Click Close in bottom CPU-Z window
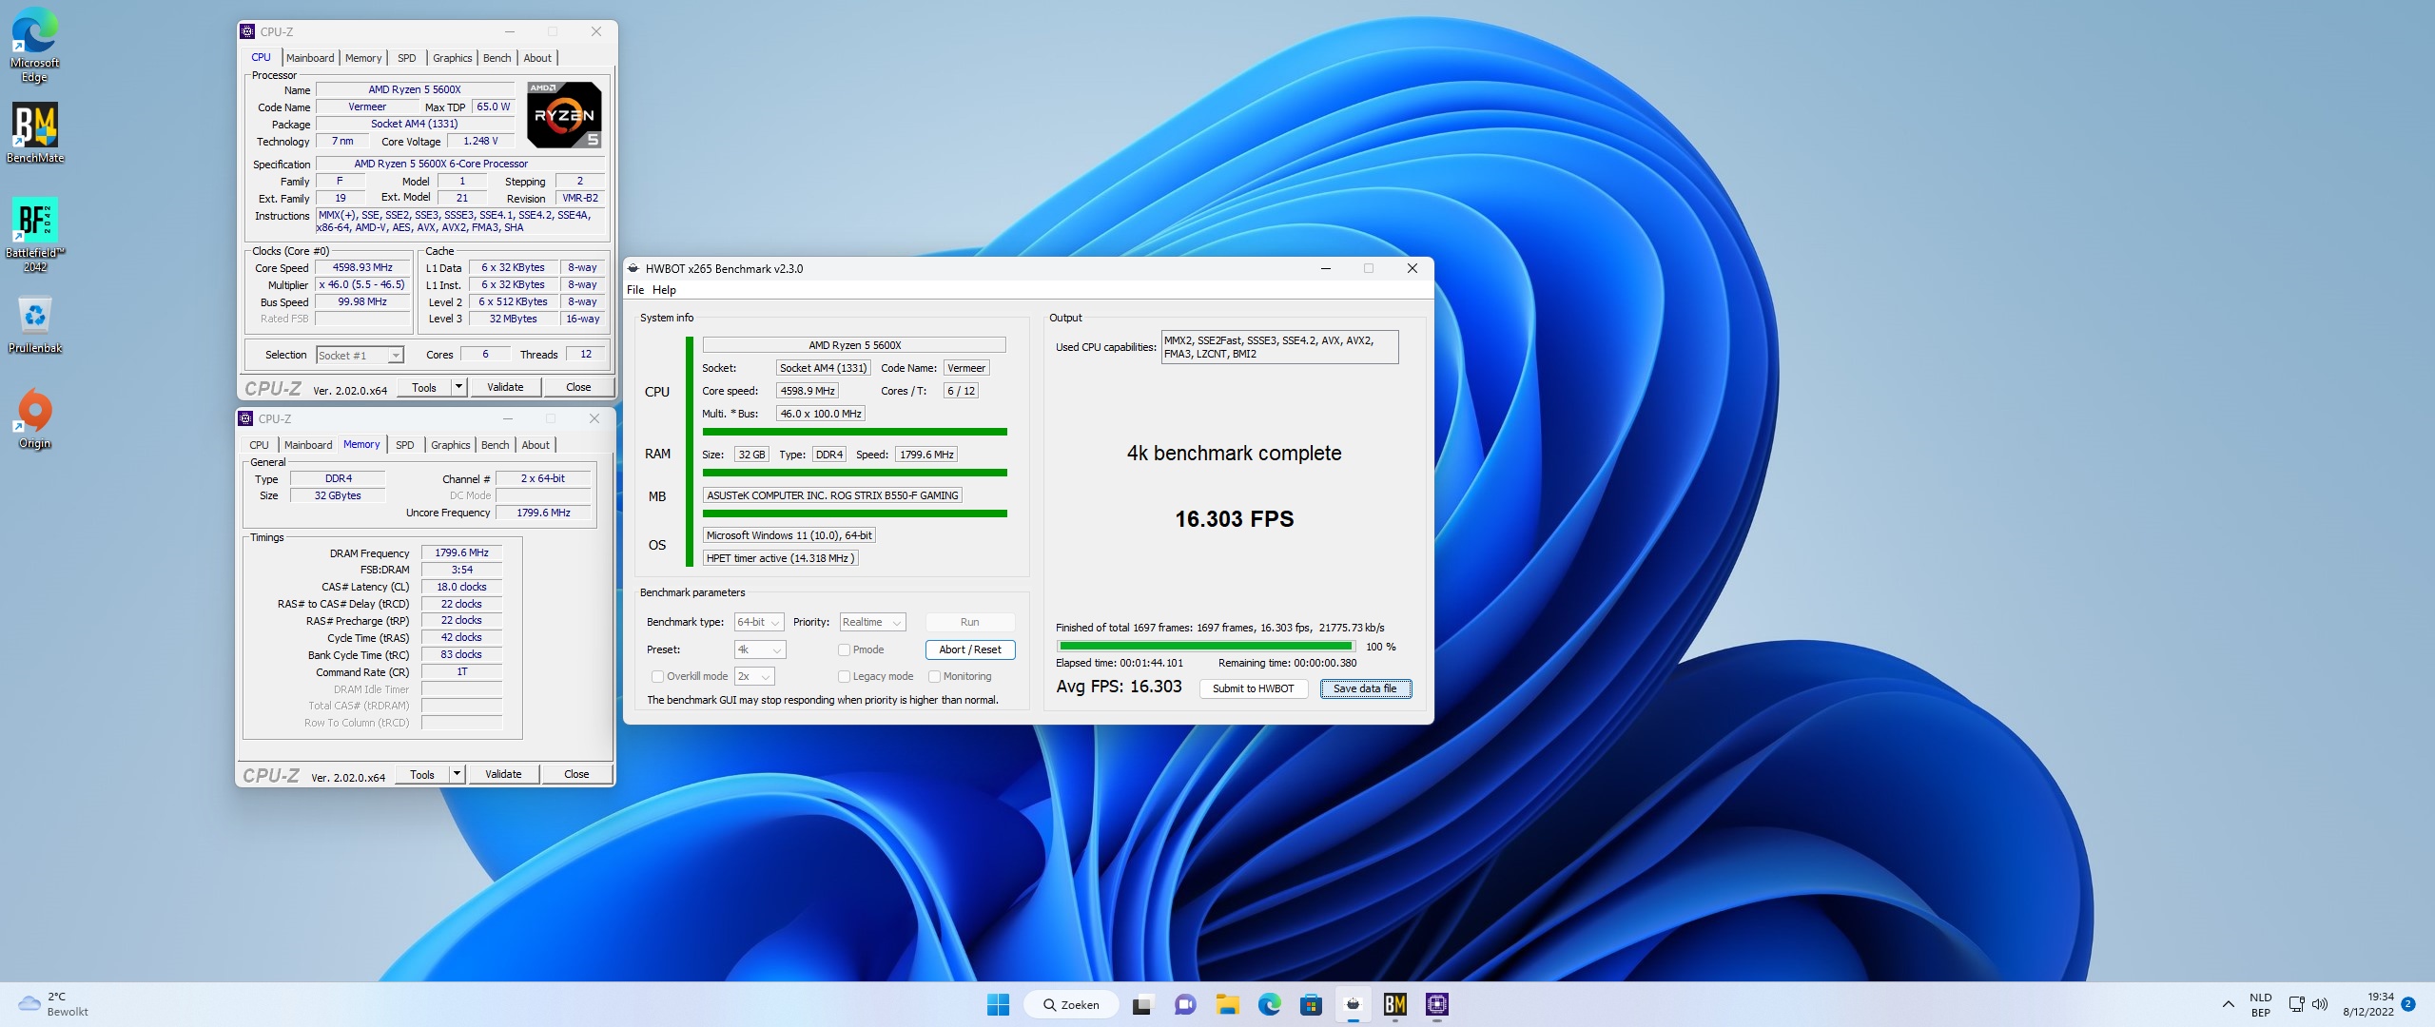2435x1027 pixels. pos(576,774)
